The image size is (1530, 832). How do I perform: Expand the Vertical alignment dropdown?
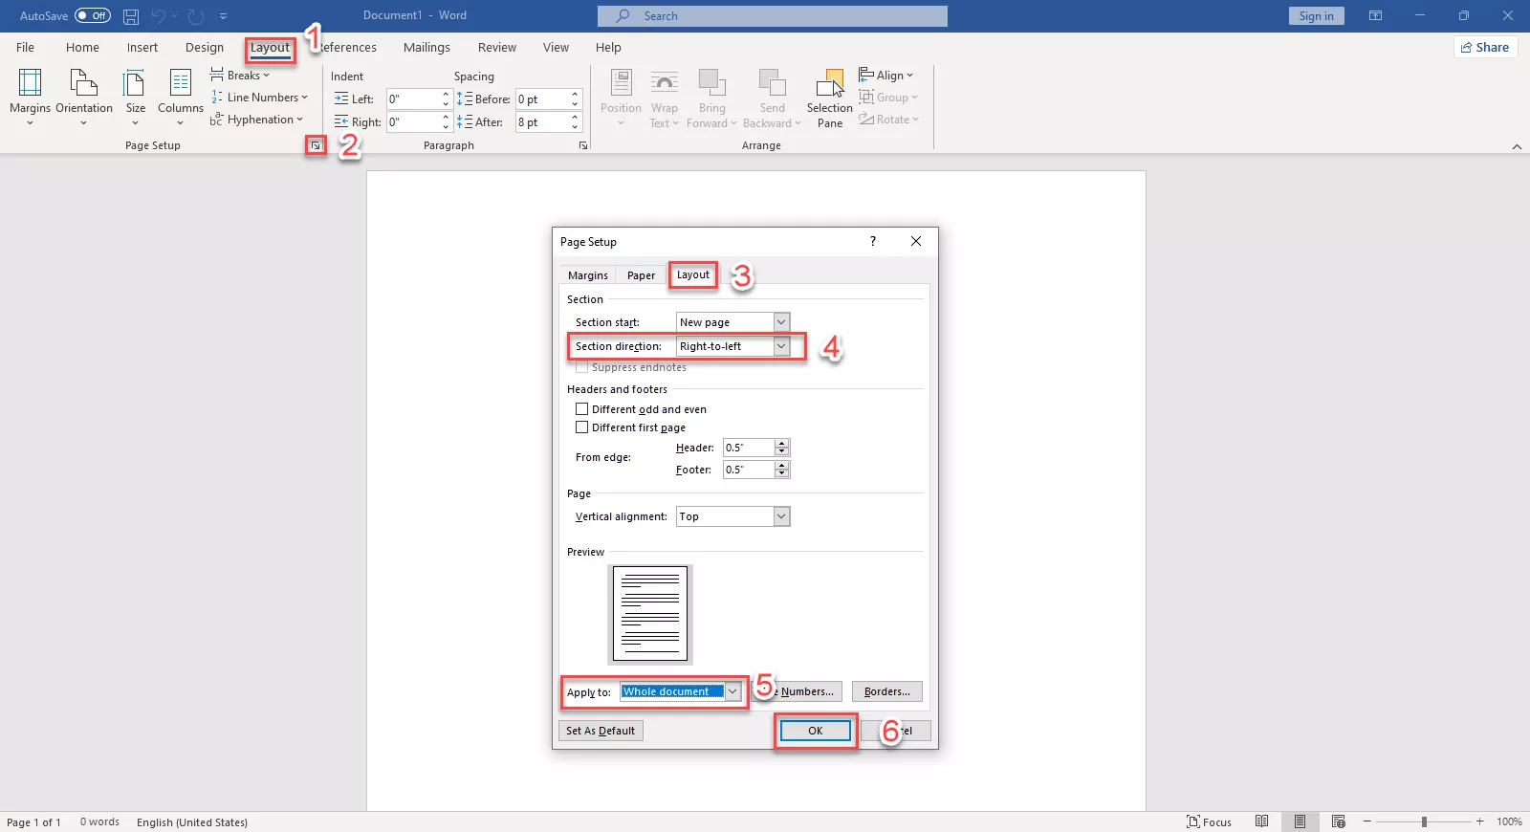pyautogui.click(x=781, y=516)
